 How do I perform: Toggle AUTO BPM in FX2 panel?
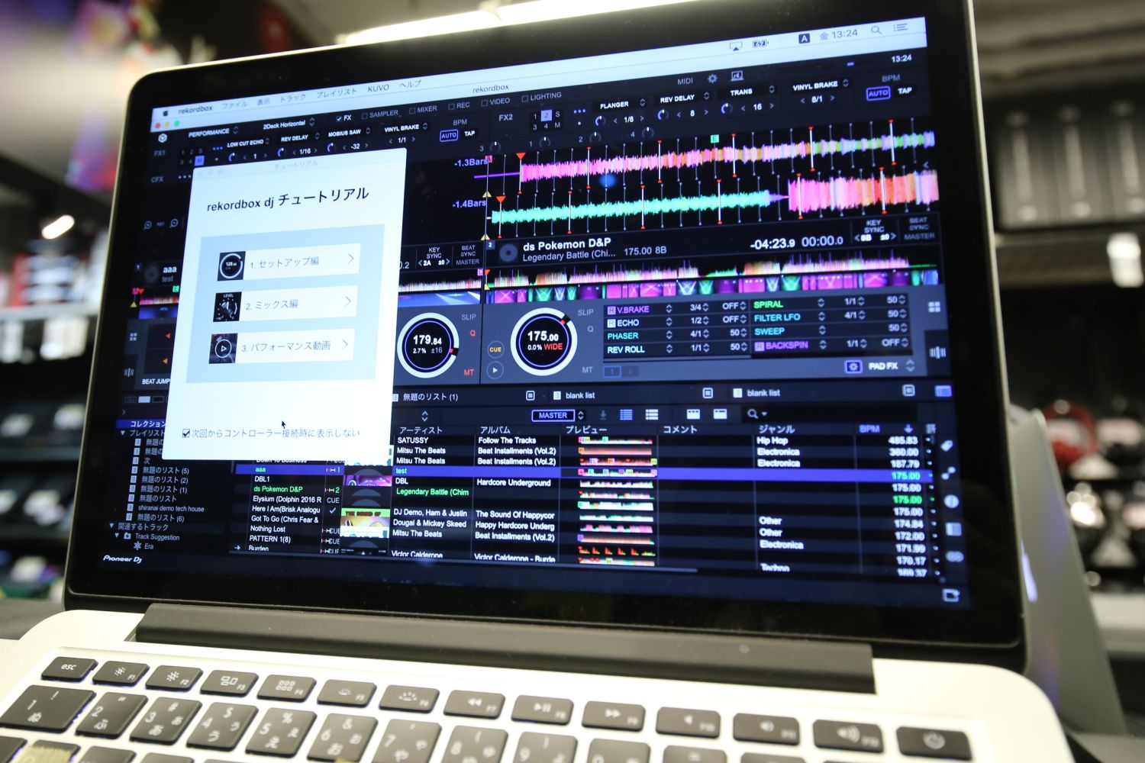click(x=878, y=93)
